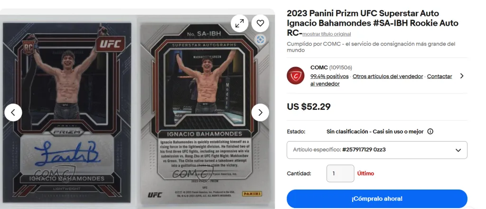Click the front card image with autograph
The height and width of the screenshot is (209, 486).
click(x=67, y=113)
